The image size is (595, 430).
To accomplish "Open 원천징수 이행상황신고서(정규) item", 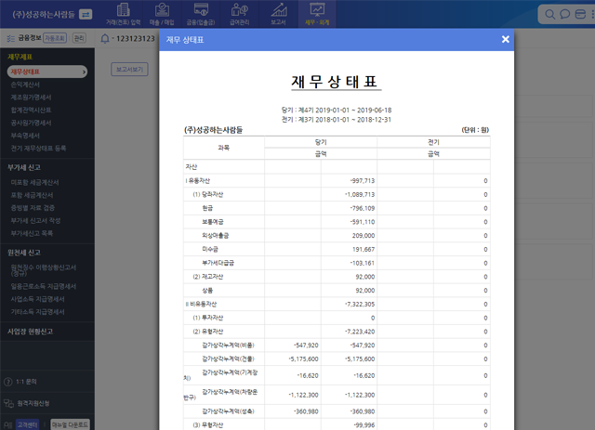I will tap(44, 270).
